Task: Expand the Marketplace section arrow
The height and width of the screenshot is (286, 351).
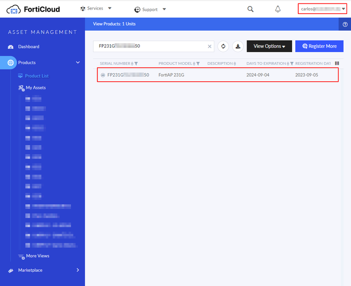Action: [78, 270]
